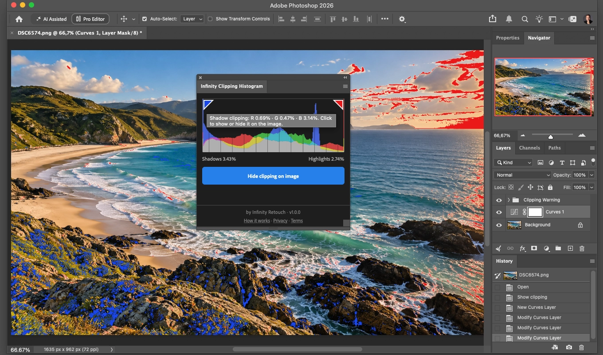Image resolution: width=603 pixels, height=355 pixels.
Task: Open the Share document icon
Action: coord(493,19)
